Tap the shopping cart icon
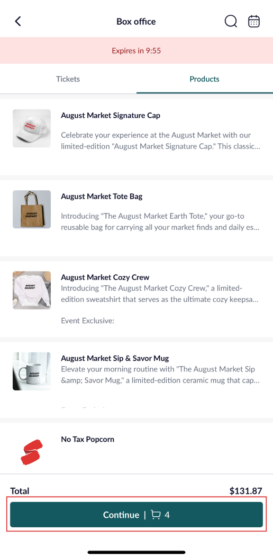This screenshot has height=559, width=273. tap(156, 515)
